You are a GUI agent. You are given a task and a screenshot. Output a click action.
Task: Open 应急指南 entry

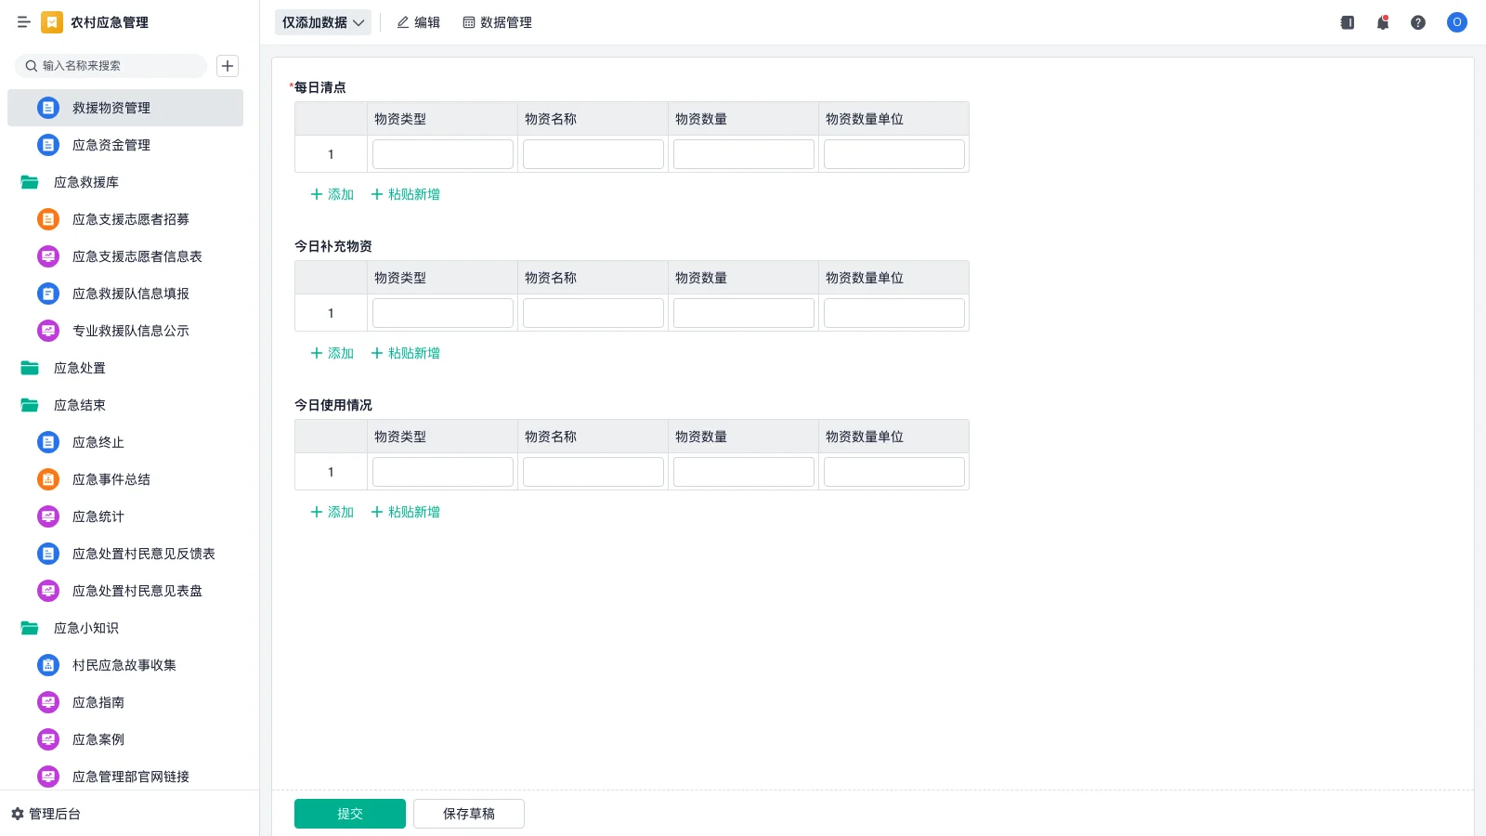pos(125,702)
